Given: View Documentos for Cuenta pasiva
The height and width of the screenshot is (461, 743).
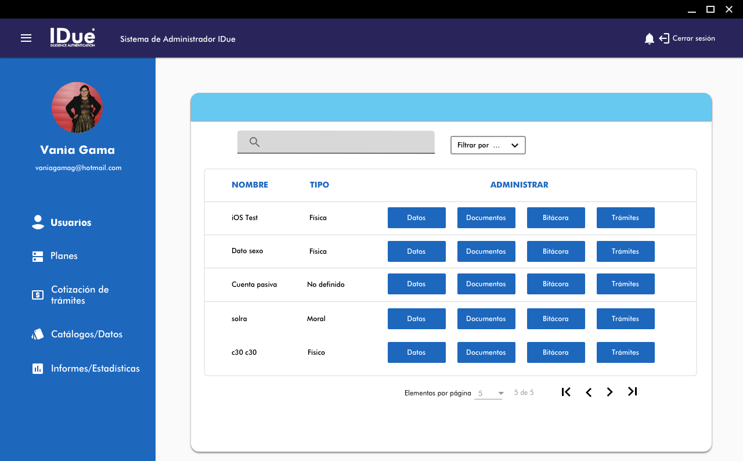Looking at the screenshot, I should coord(486,284).
